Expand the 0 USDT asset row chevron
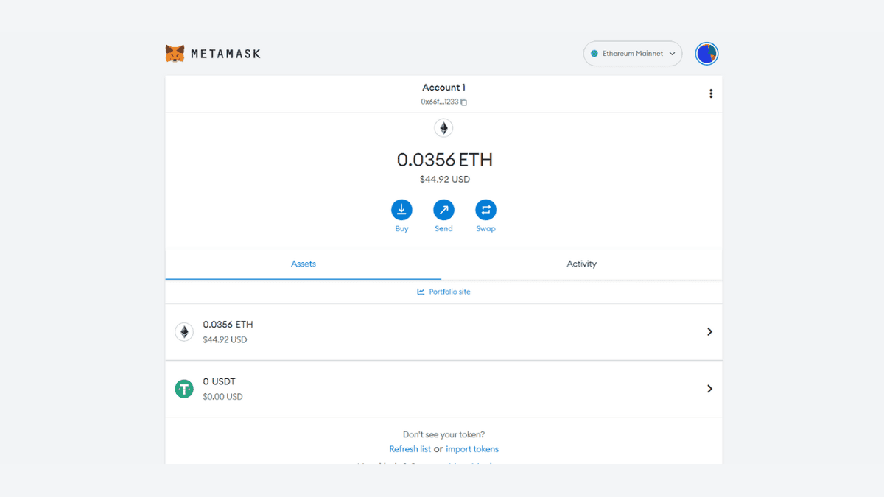Screen dimensions: 884x497 [x=709, y=389]
